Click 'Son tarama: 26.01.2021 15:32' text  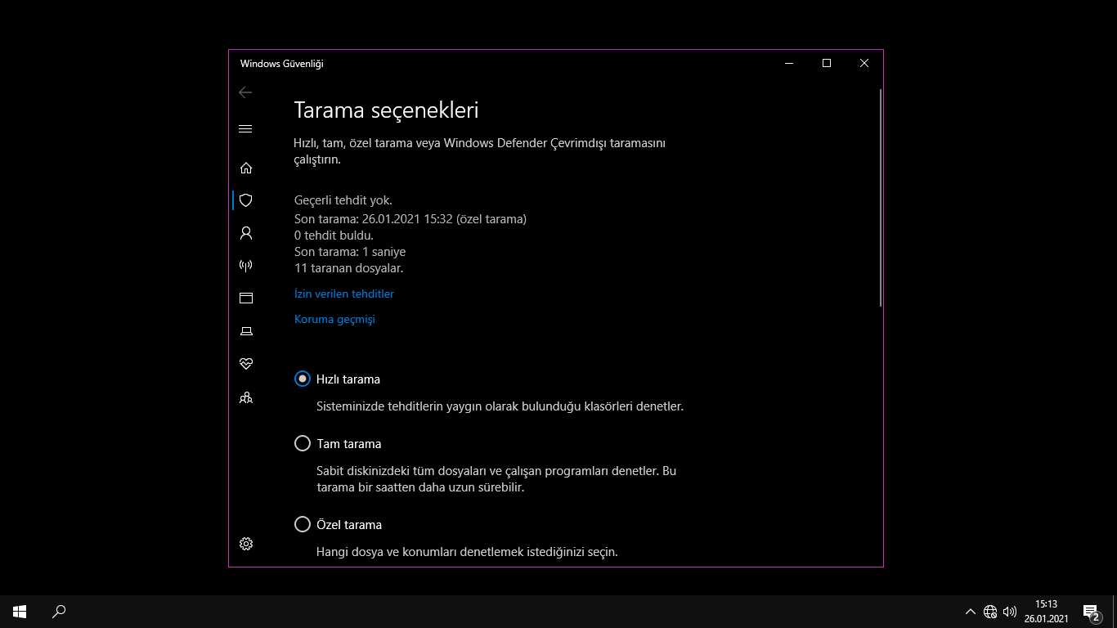[373, 219]
